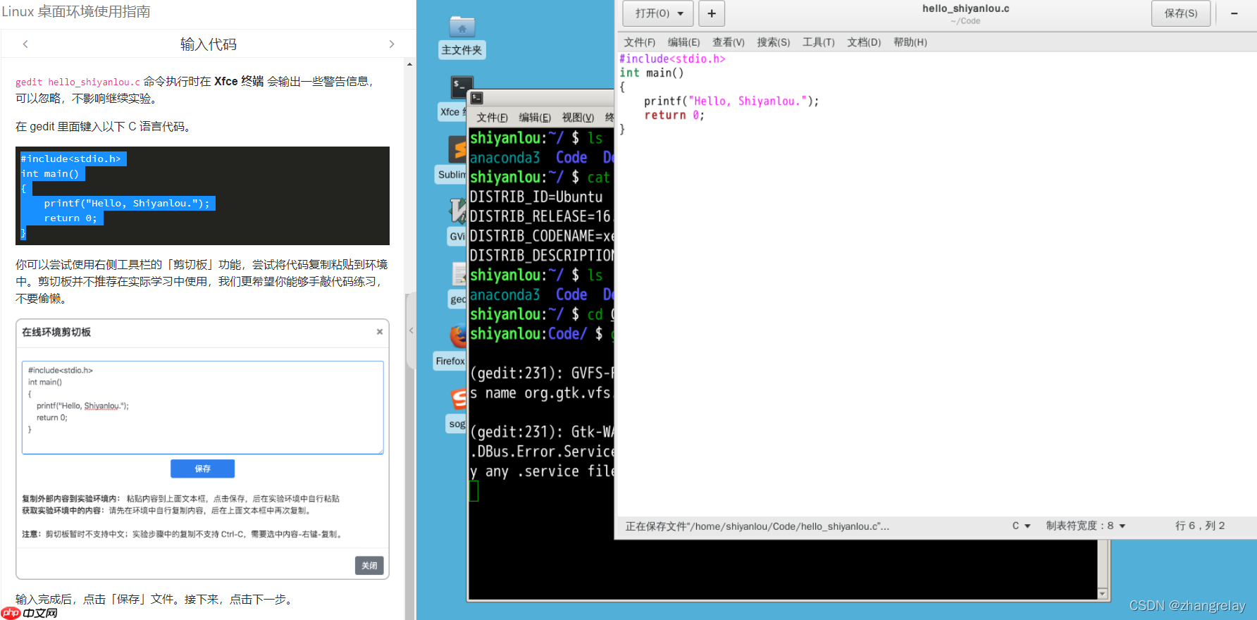Click the terminal scrollbar down arrow
The height and width of the screenshot is (620, 1257).
click(1103, 594)
